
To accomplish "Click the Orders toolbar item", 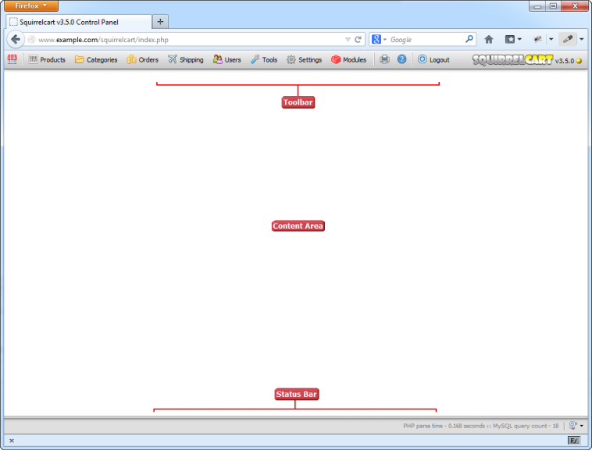I will point(143,59).
